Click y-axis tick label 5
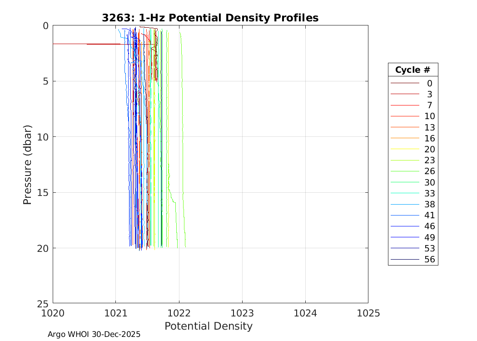The width and height of the screenshot is (477, 341). click(x=45, y=81)
